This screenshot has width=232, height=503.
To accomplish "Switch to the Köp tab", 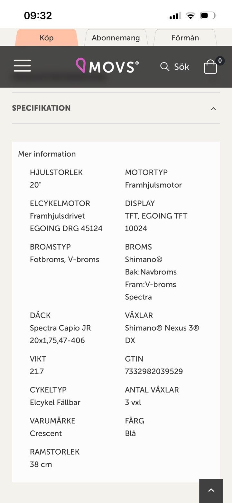I will [x=46, y=38].
